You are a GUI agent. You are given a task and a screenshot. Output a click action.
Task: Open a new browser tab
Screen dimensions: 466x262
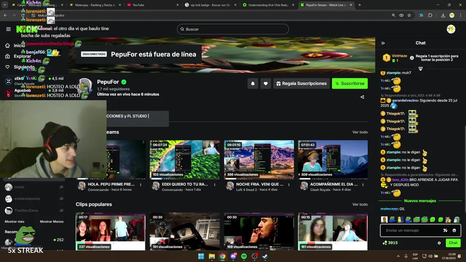tap(360, 5)
